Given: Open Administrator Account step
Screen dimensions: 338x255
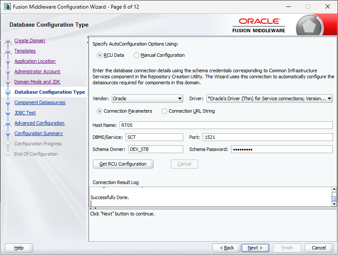Looking at the screenshot, I should (37, 71).
